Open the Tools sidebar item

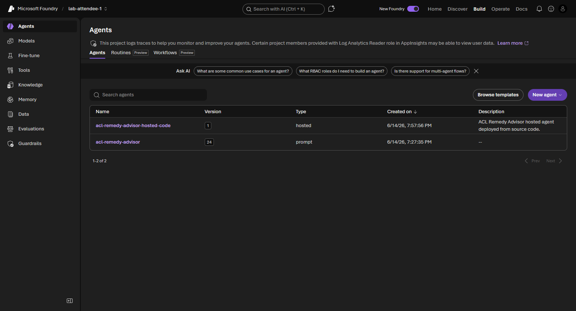[40, 70]
